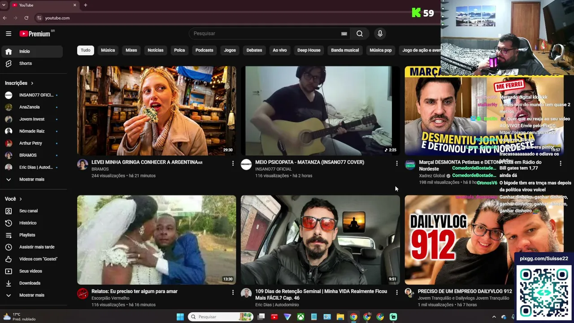The height and width of the screenshot is (323, 574).
Task: Open Seus vídeos in the sidebar
Action: [31, 271]
